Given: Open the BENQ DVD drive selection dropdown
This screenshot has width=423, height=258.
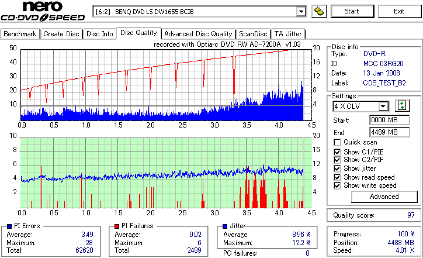Looking at the screenshot, I should coord(301,12).
